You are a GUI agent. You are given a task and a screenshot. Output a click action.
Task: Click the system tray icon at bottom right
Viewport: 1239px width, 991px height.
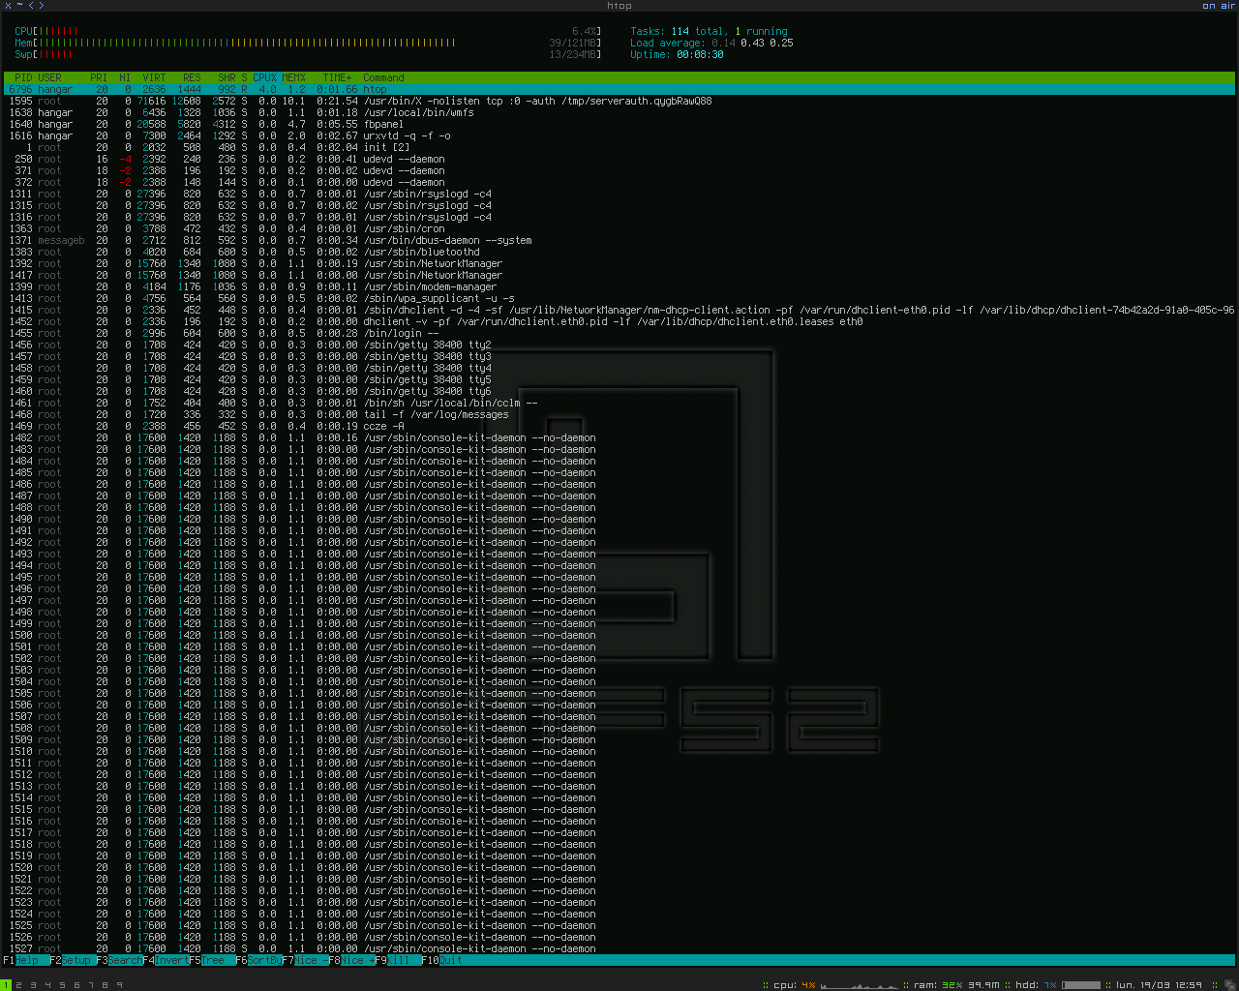coord(1230,985)
